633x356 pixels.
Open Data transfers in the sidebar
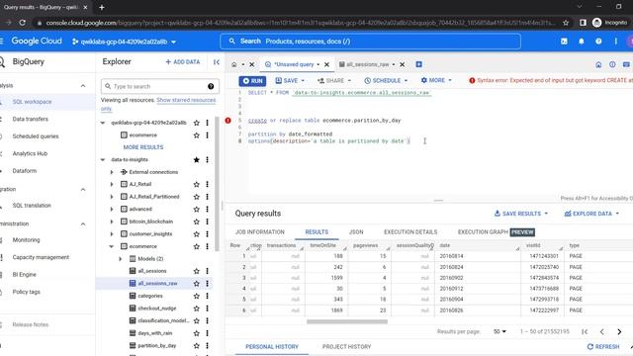(x=31, y=119)
